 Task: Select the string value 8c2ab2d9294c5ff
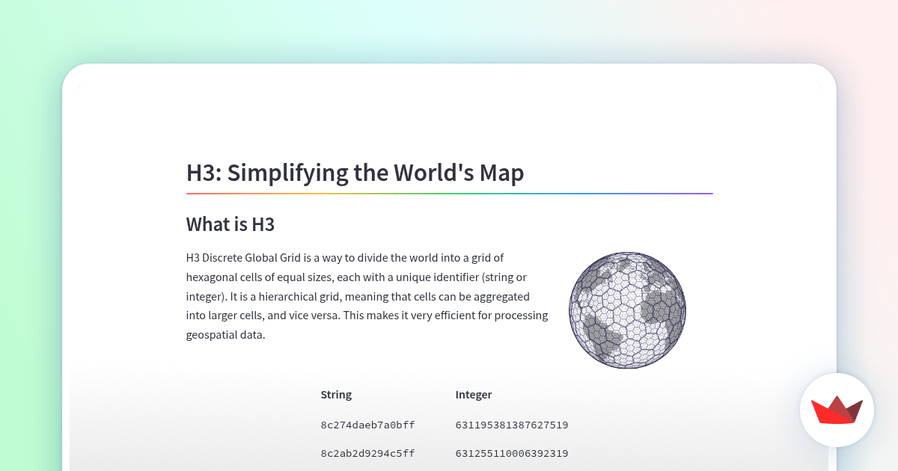[x=367, y=453]
